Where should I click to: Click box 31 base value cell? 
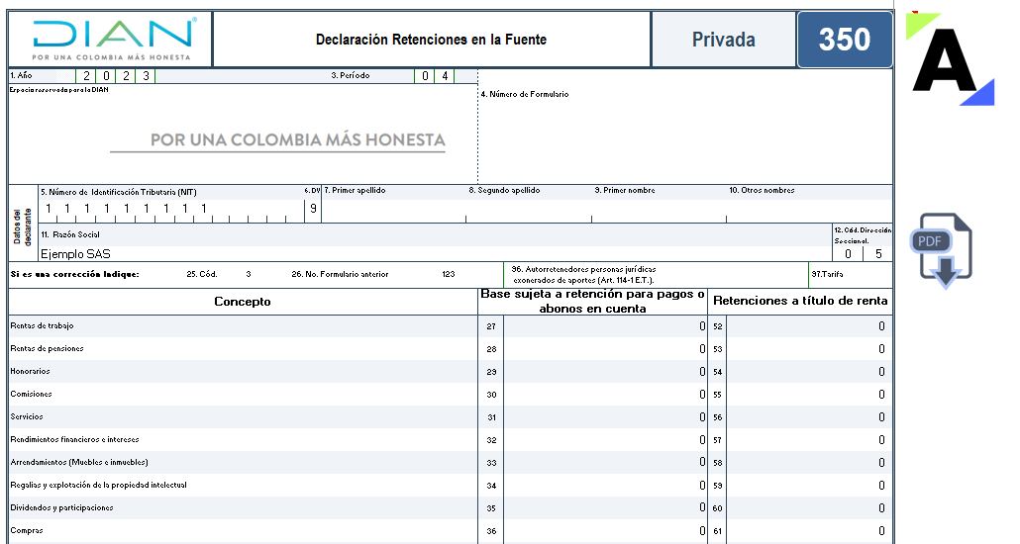point(606,417)
